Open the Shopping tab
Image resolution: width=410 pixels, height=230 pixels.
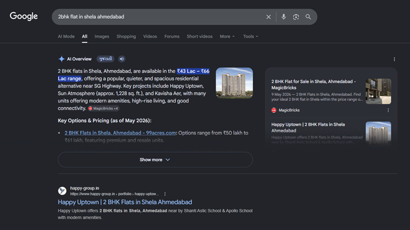[126, 36]
